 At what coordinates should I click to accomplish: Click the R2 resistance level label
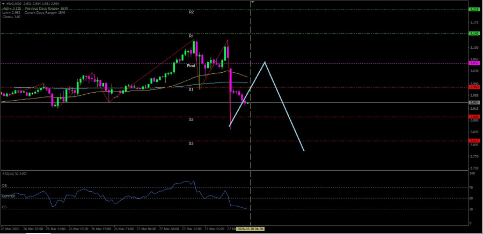(191, 12)
